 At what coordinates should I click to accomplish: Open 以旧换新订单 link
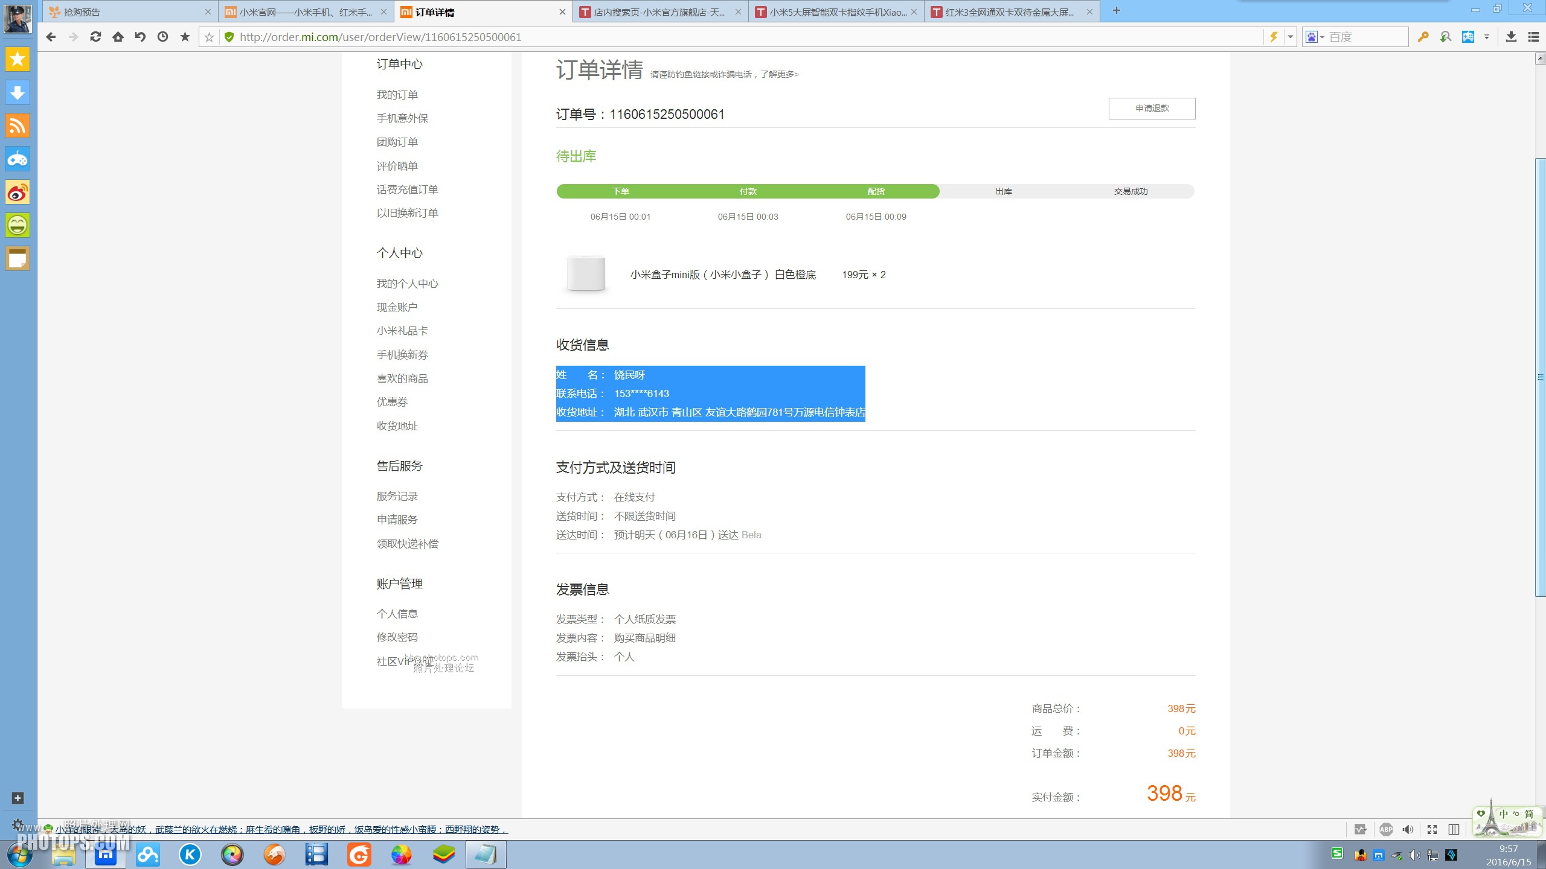pos(407,213)
